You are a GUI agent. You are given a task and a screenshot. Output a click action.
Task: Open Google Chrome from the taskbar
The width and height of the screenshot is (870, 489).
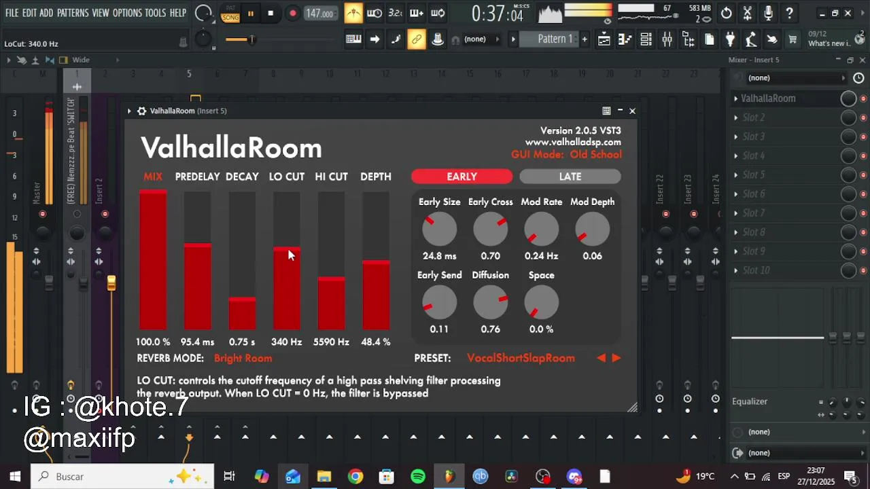[355, 476]
